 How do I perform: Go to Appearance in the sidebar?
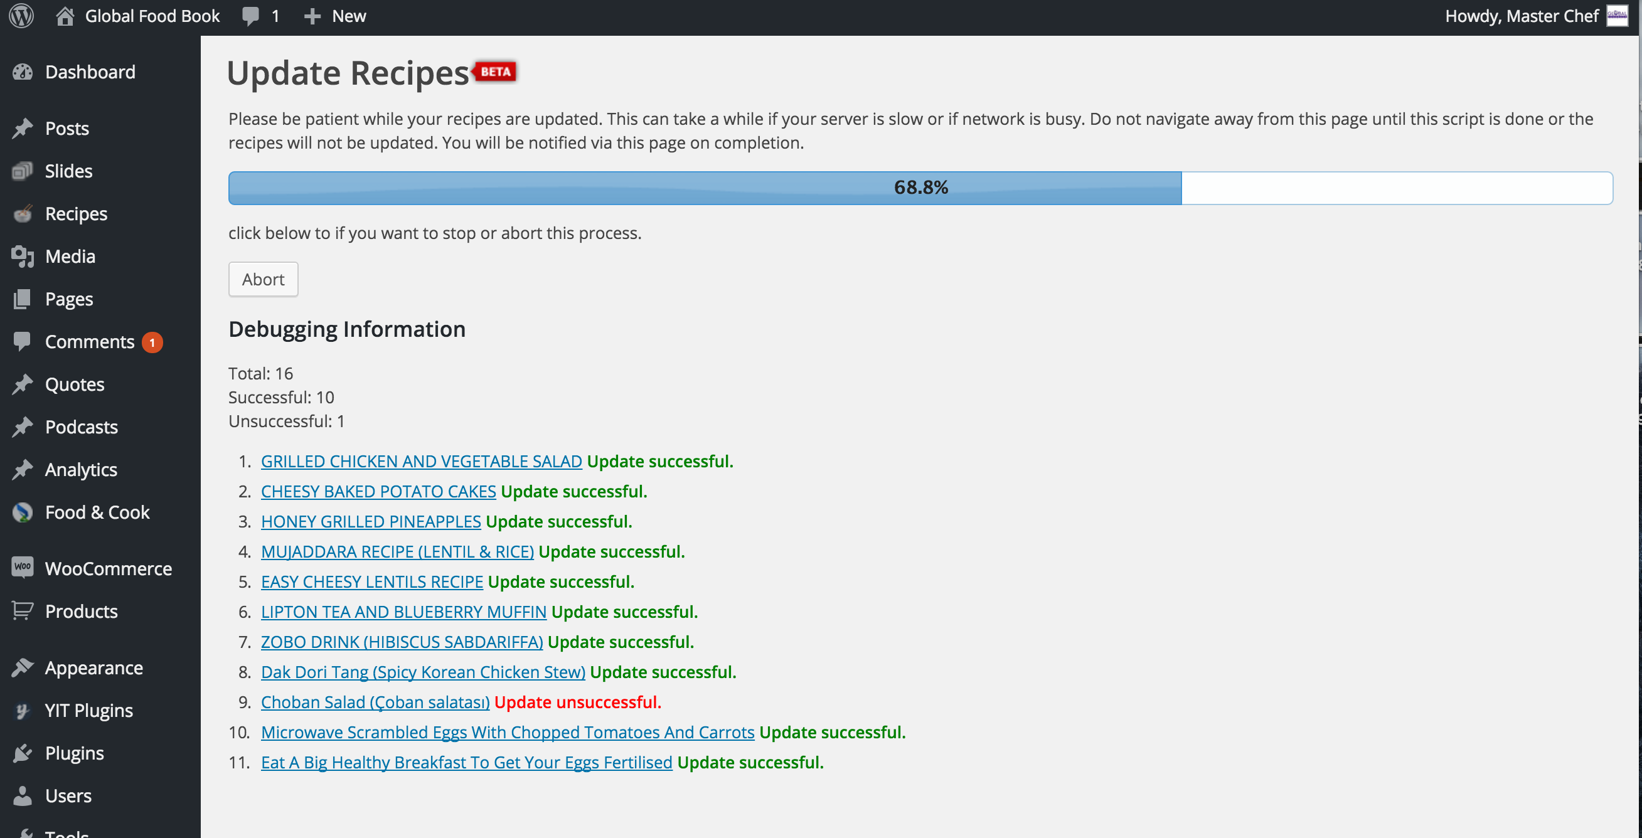[x=93, y=667]
